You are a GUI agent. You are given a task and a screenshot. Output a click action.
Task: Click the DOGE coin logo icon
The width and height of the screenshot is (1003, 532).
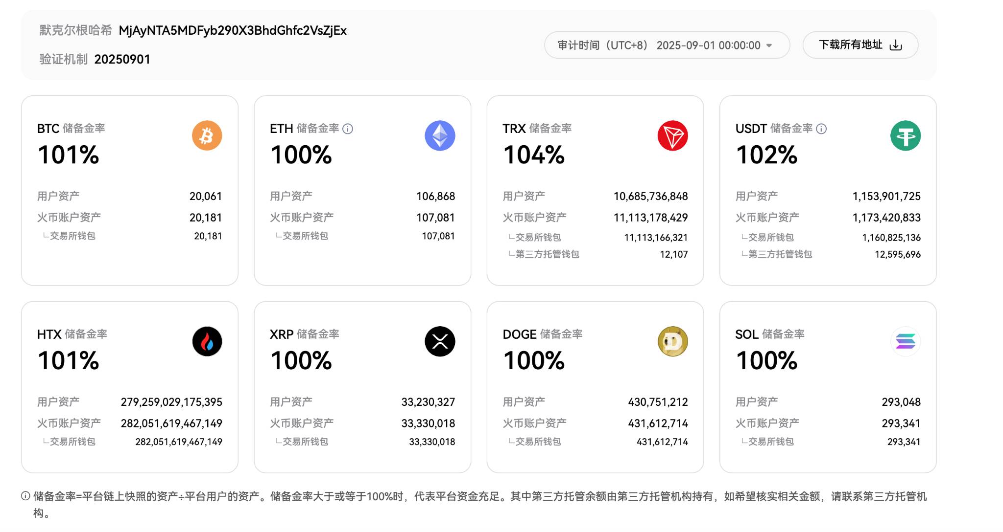(x=673, y=342)
